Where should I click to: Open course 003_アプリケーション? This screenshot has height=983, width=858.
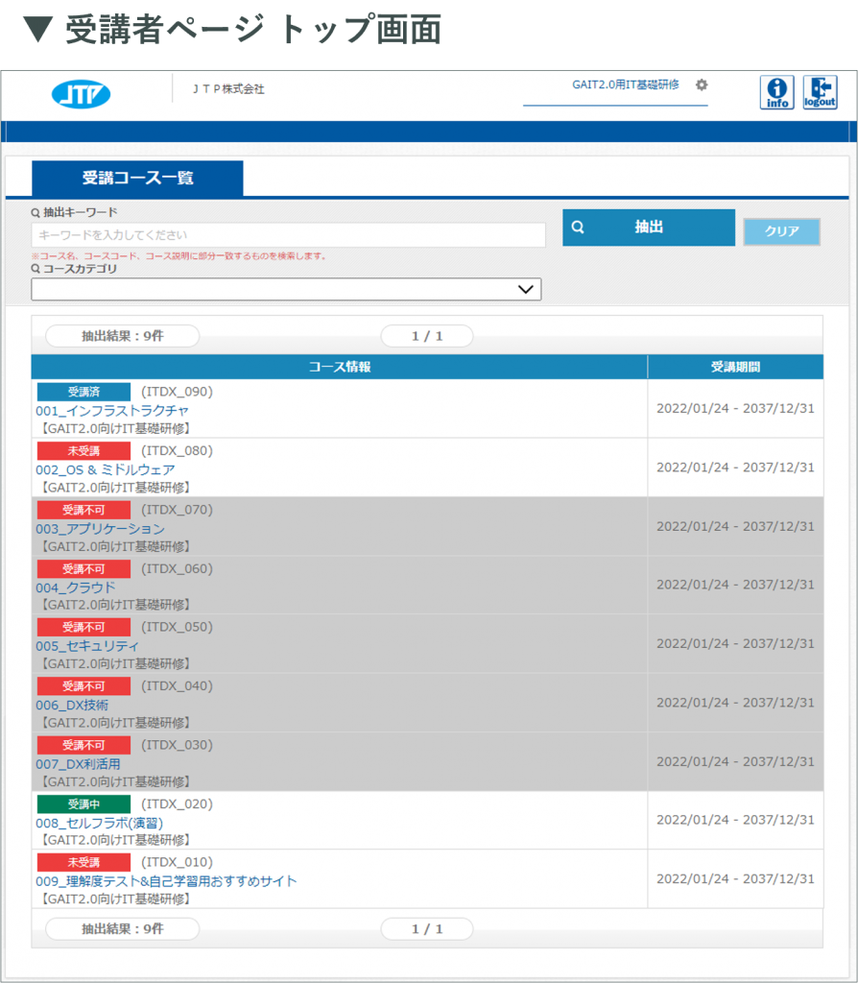100,529
